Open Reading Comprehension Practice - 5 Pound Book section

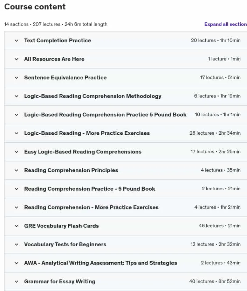126,189
